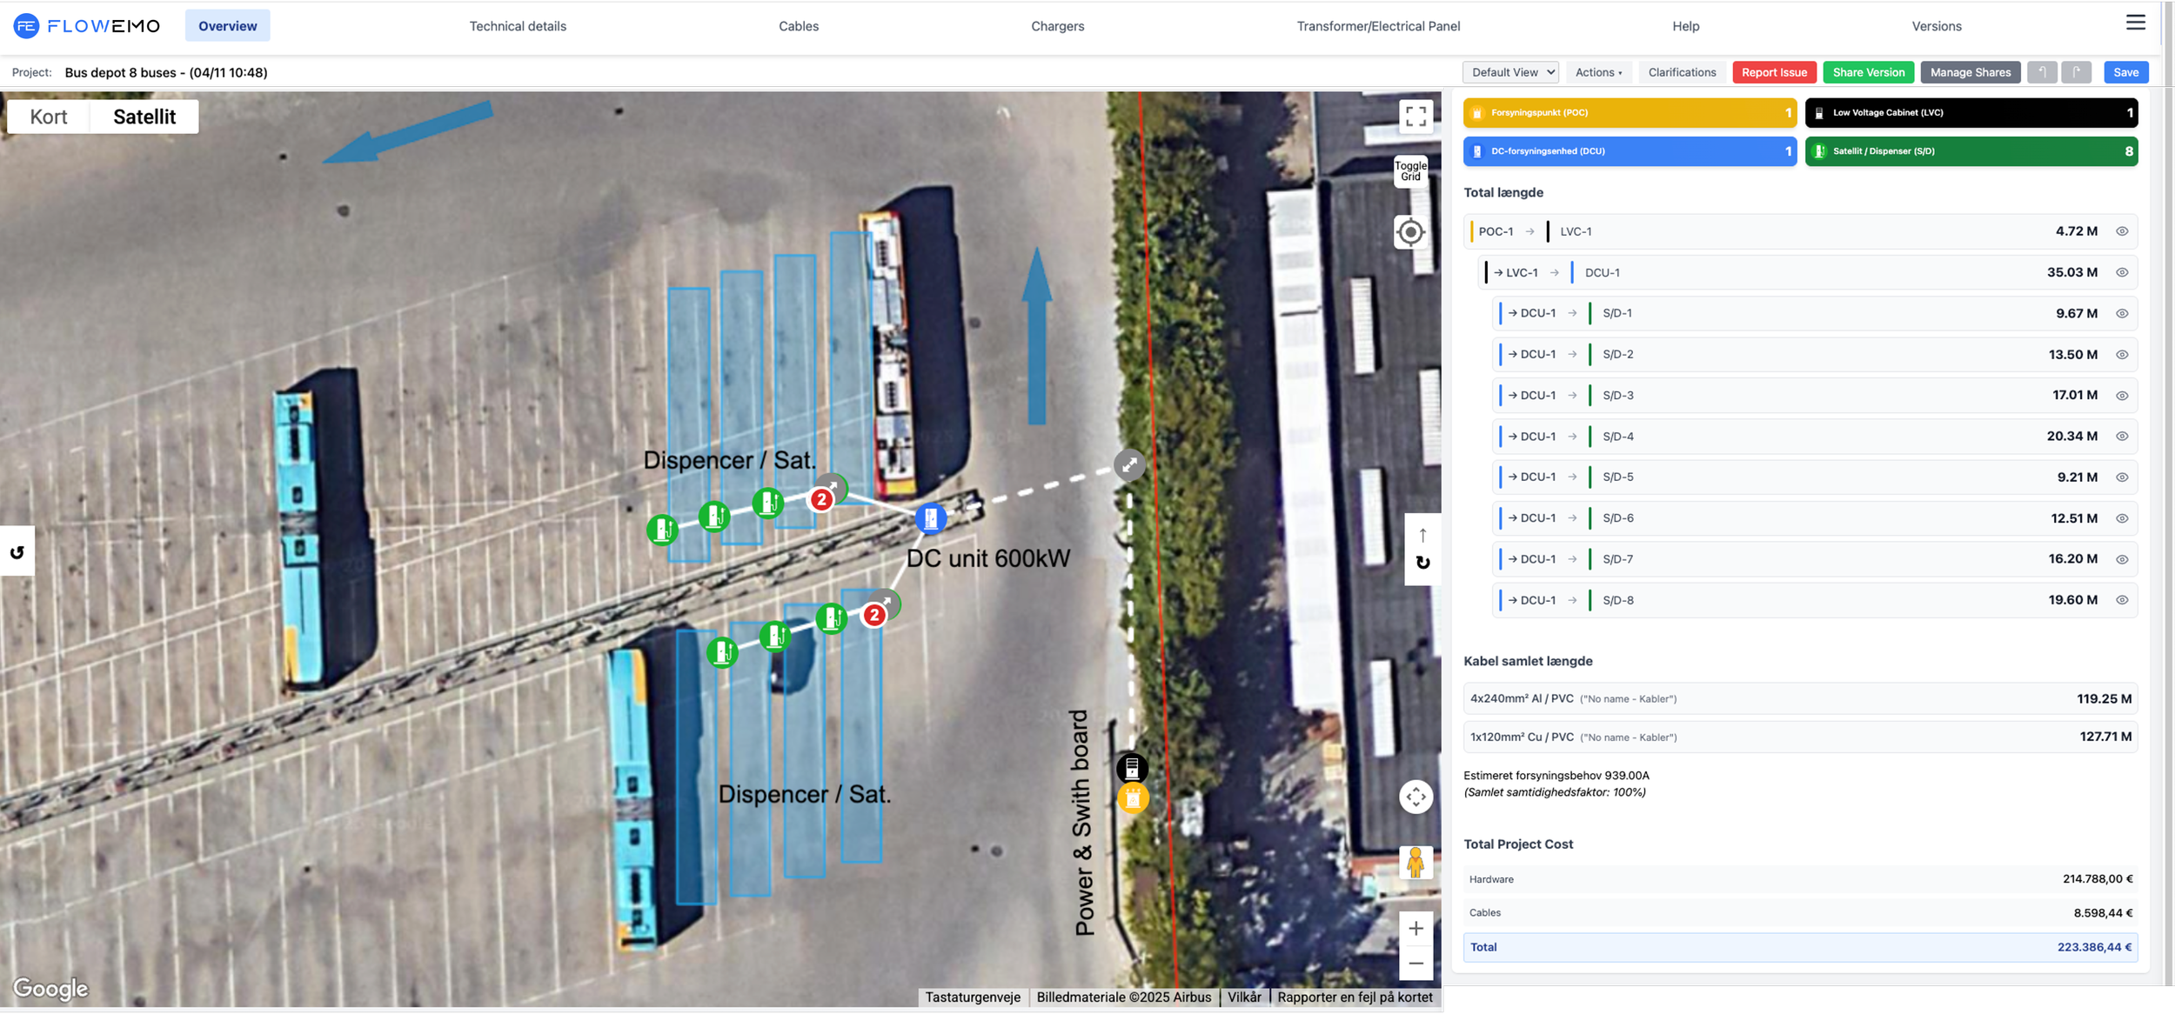Enter fullscreen map view
This screenshot has height=1014, width=2175.
point(1415,116)
